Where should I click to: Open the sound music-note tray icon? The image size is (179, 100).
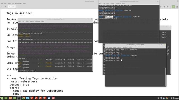(x=171, y=98)
